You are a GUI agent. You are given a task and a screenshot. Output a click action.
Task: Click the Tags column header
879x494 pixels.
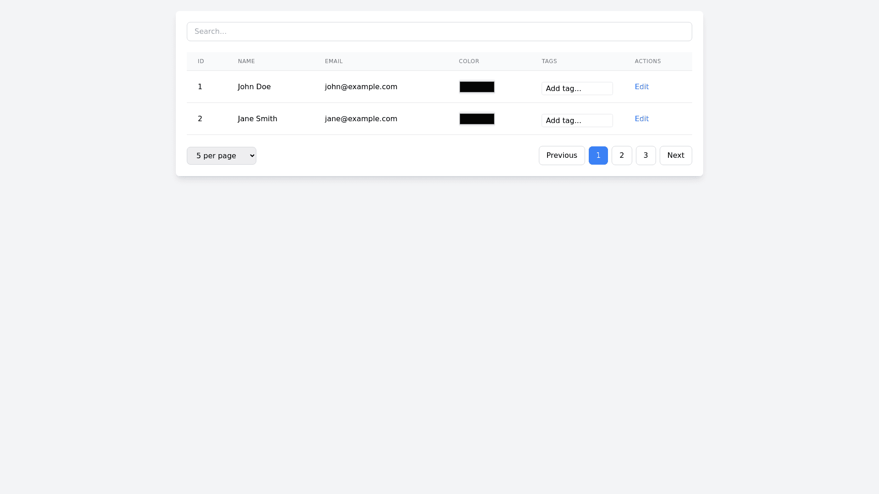pos(549,61)
